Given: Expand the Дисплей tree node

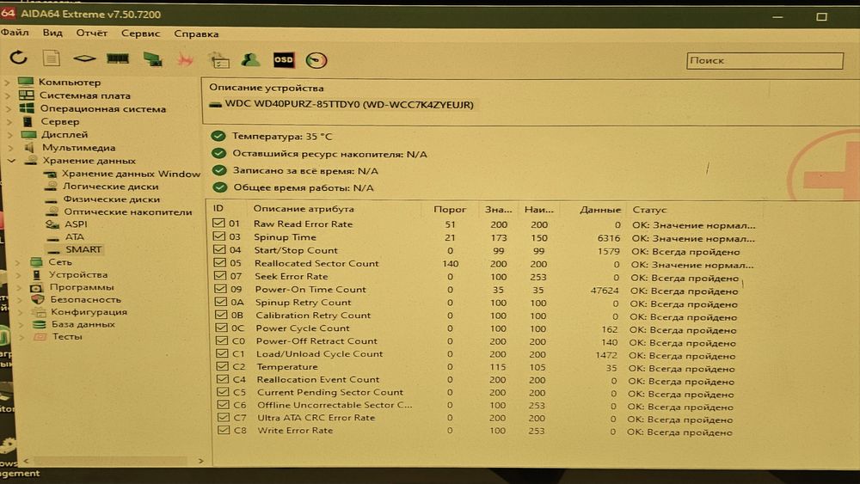Looking at the screenshot, I should 9,135.
